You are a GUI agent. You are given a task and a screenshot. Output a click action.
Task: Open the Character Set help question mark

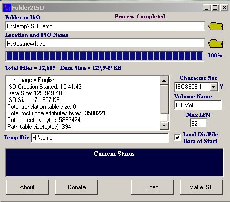coord(221,87)
